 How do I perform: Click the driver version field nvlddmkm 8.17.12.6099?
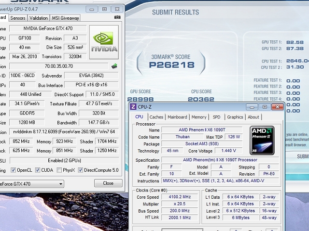[64, 131]
